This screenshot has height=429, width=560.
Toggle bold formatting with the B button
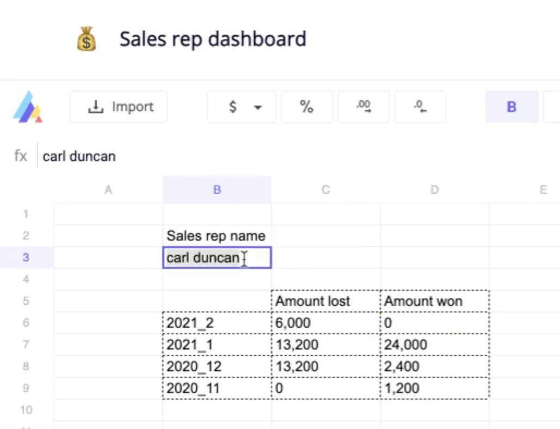[511, 107]
